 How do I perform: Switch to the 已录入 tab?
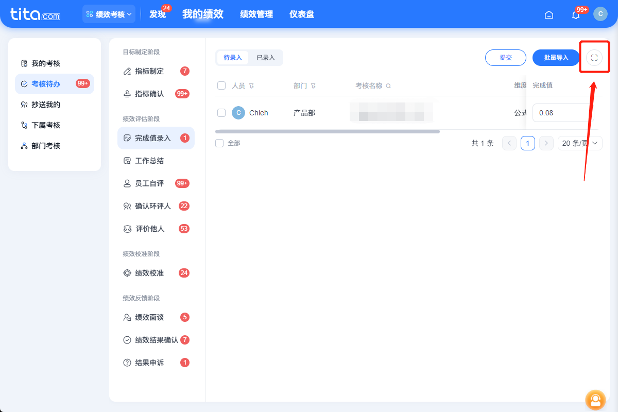[x=266, y=57]
